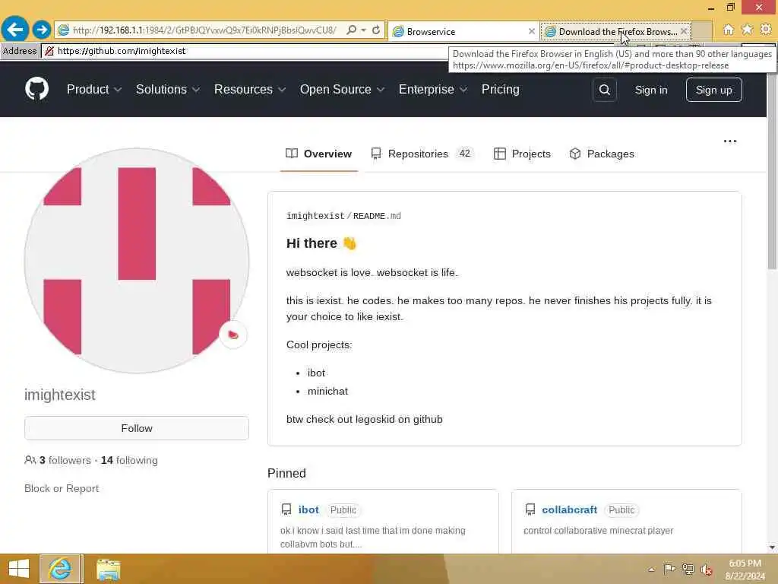Click the Follow button
Viewport: 778px width, 584px height.
[x=137, y=428]
